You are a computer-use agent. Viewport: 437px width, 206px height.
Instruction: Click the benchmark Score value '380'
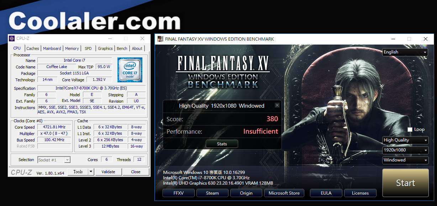[272, 119]
